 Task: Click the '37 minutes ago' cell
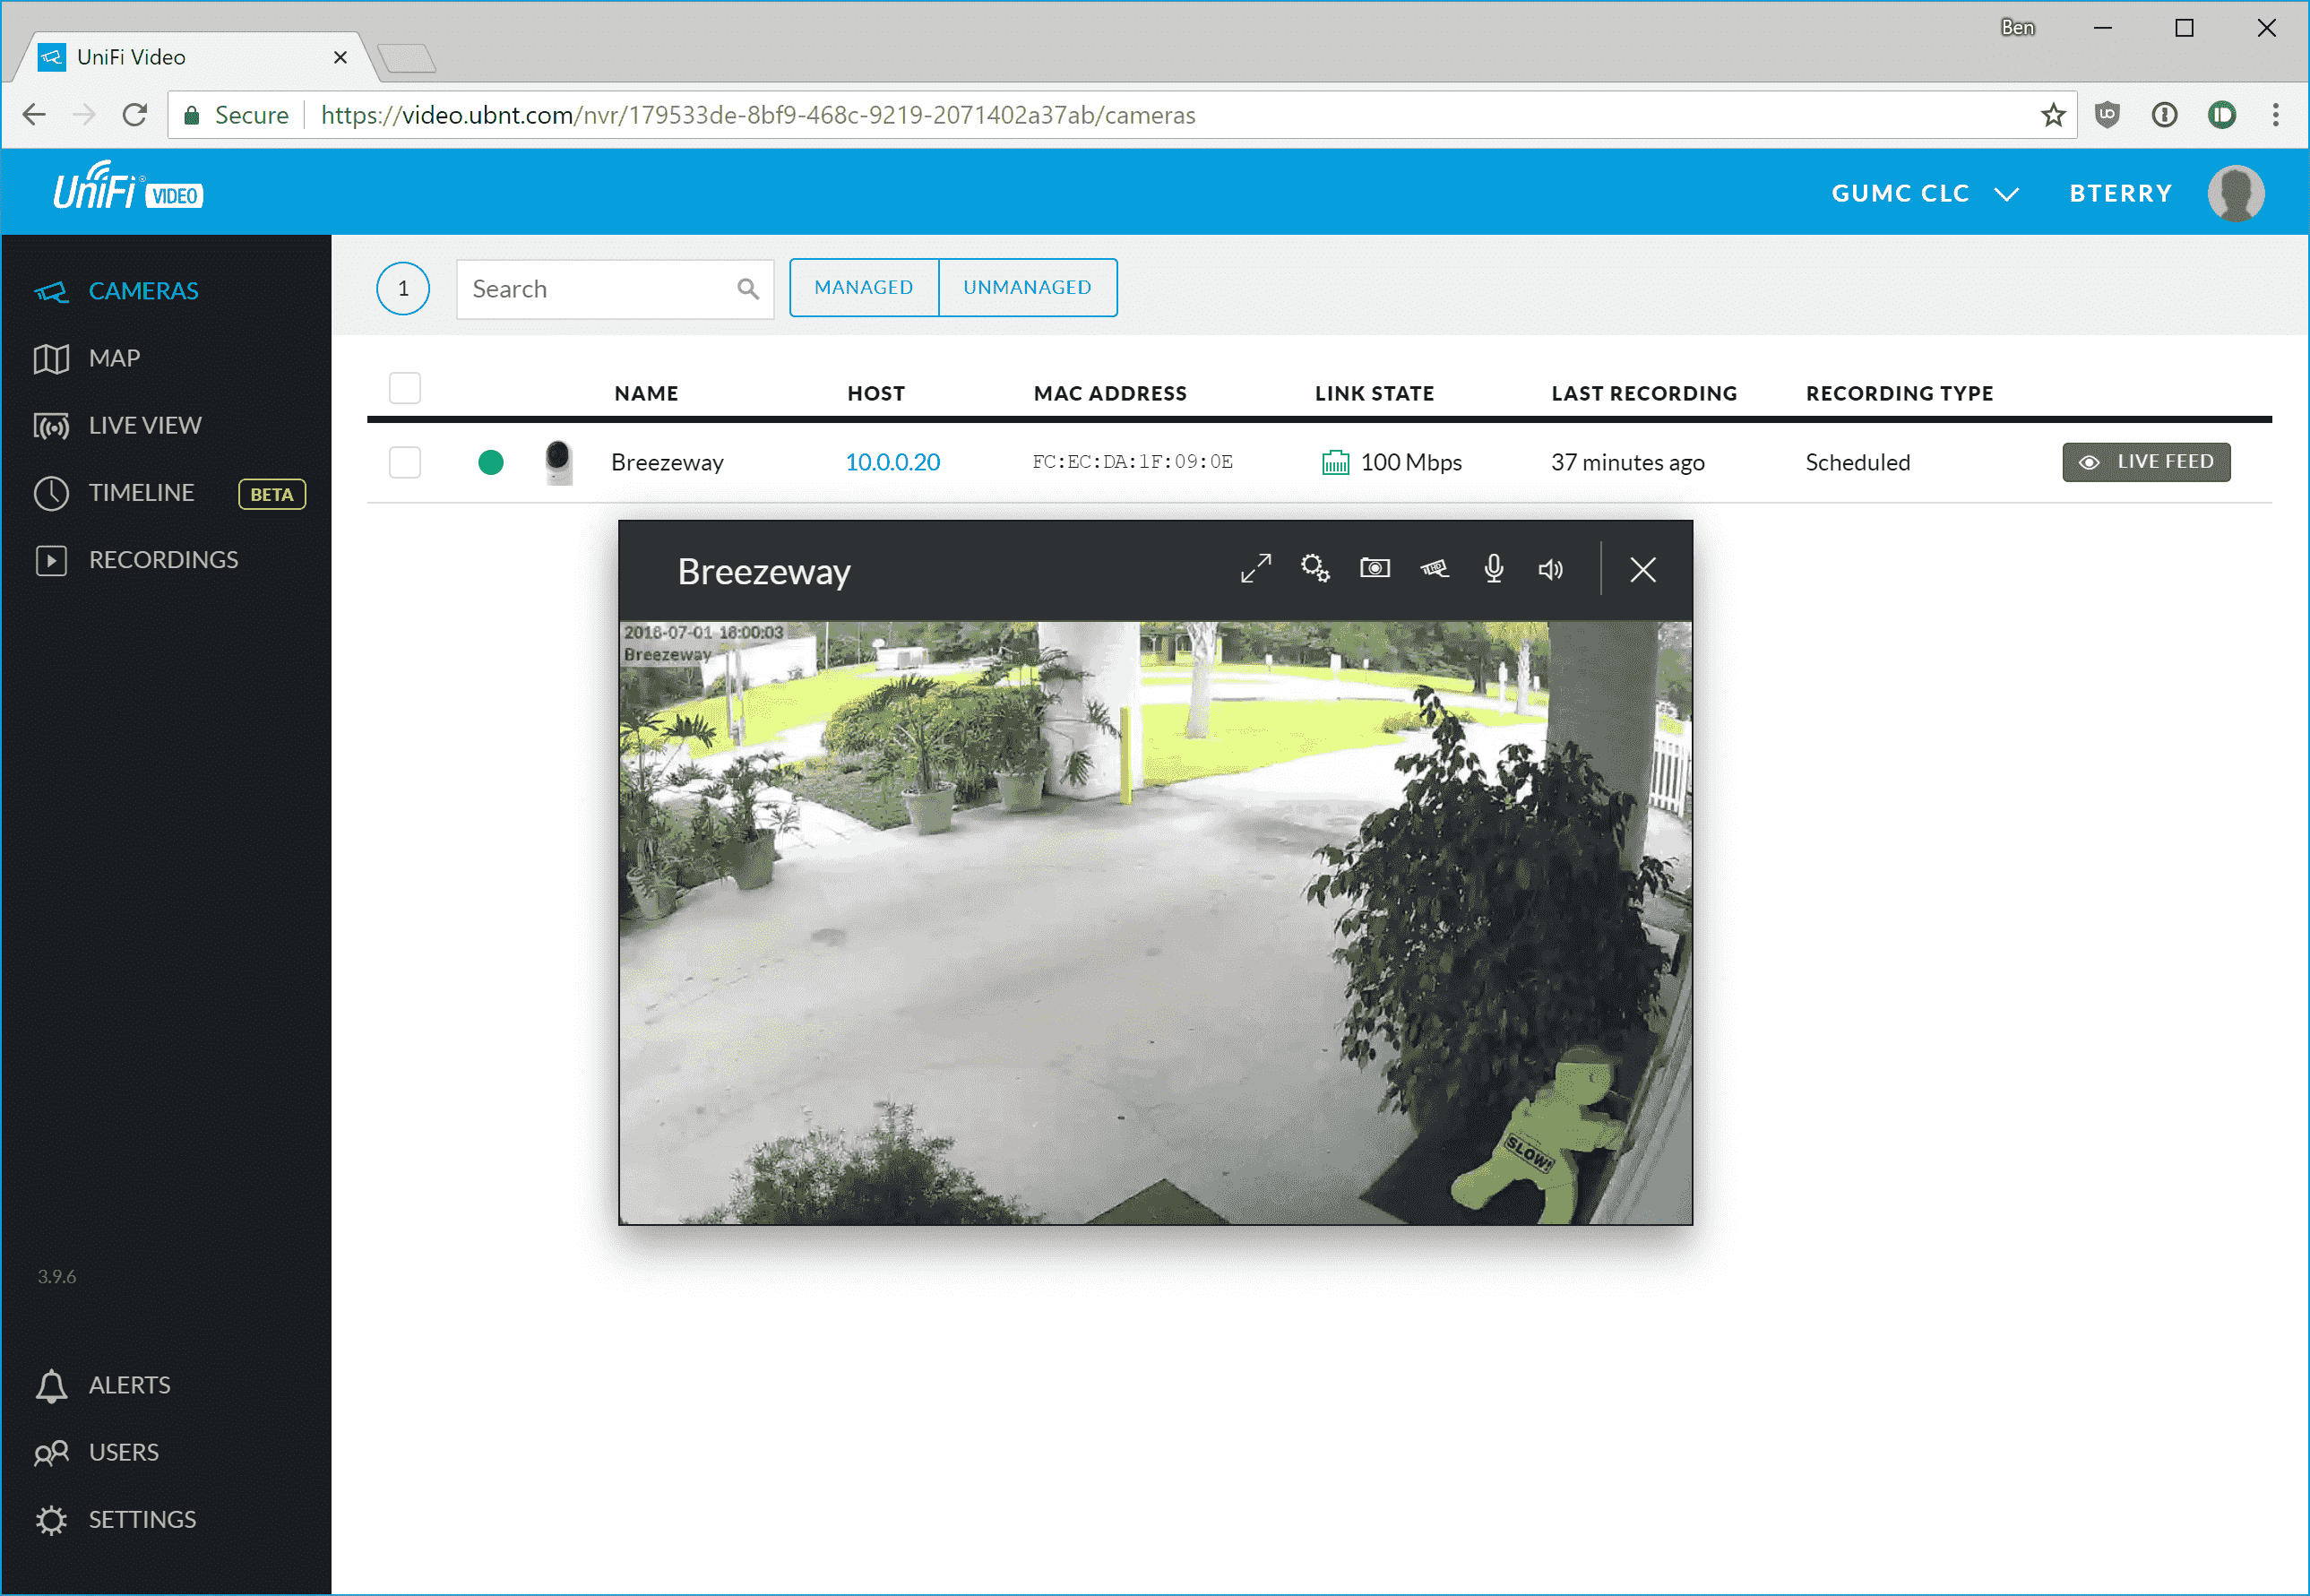click(x=1627, y=462)
